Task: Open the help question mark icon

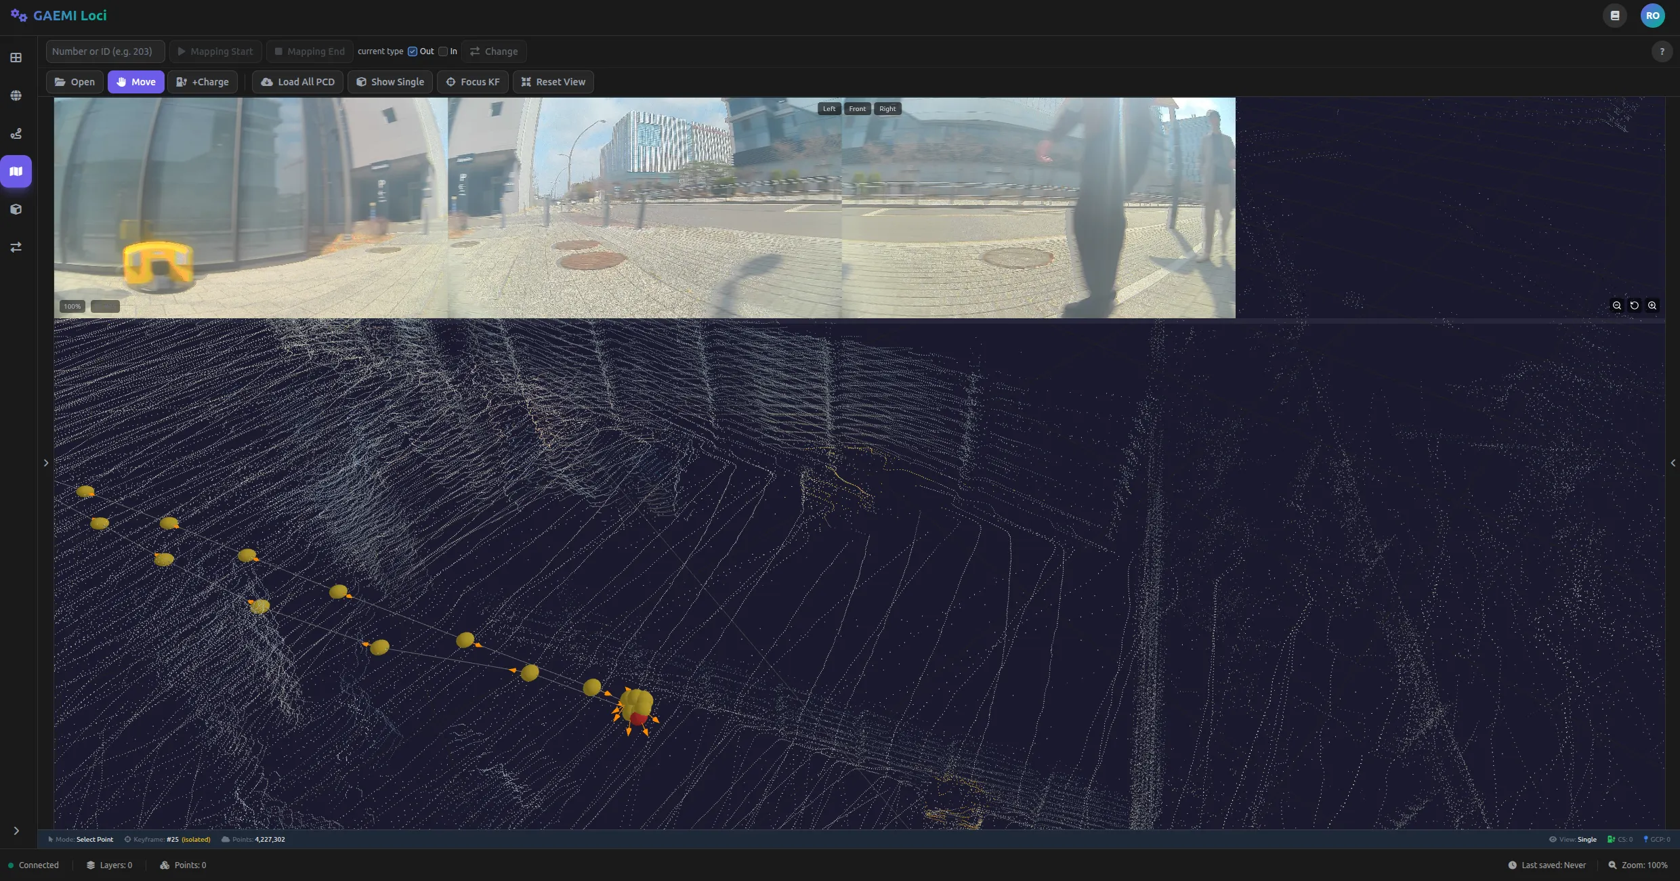Action: 1662,51
